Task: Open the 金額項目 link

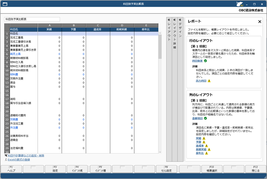Action: coord(197,118)
